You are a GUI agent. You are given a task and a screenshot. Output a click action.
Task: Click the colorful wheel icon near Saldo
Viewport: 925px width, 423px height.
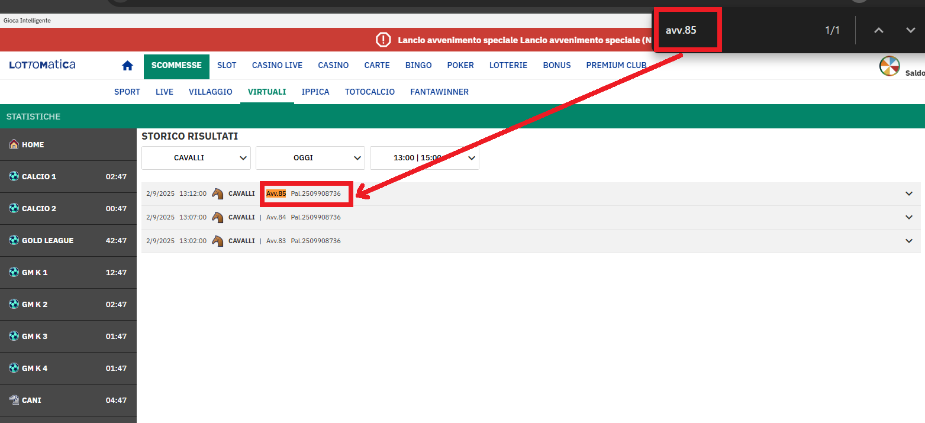[x=889, y=66]
